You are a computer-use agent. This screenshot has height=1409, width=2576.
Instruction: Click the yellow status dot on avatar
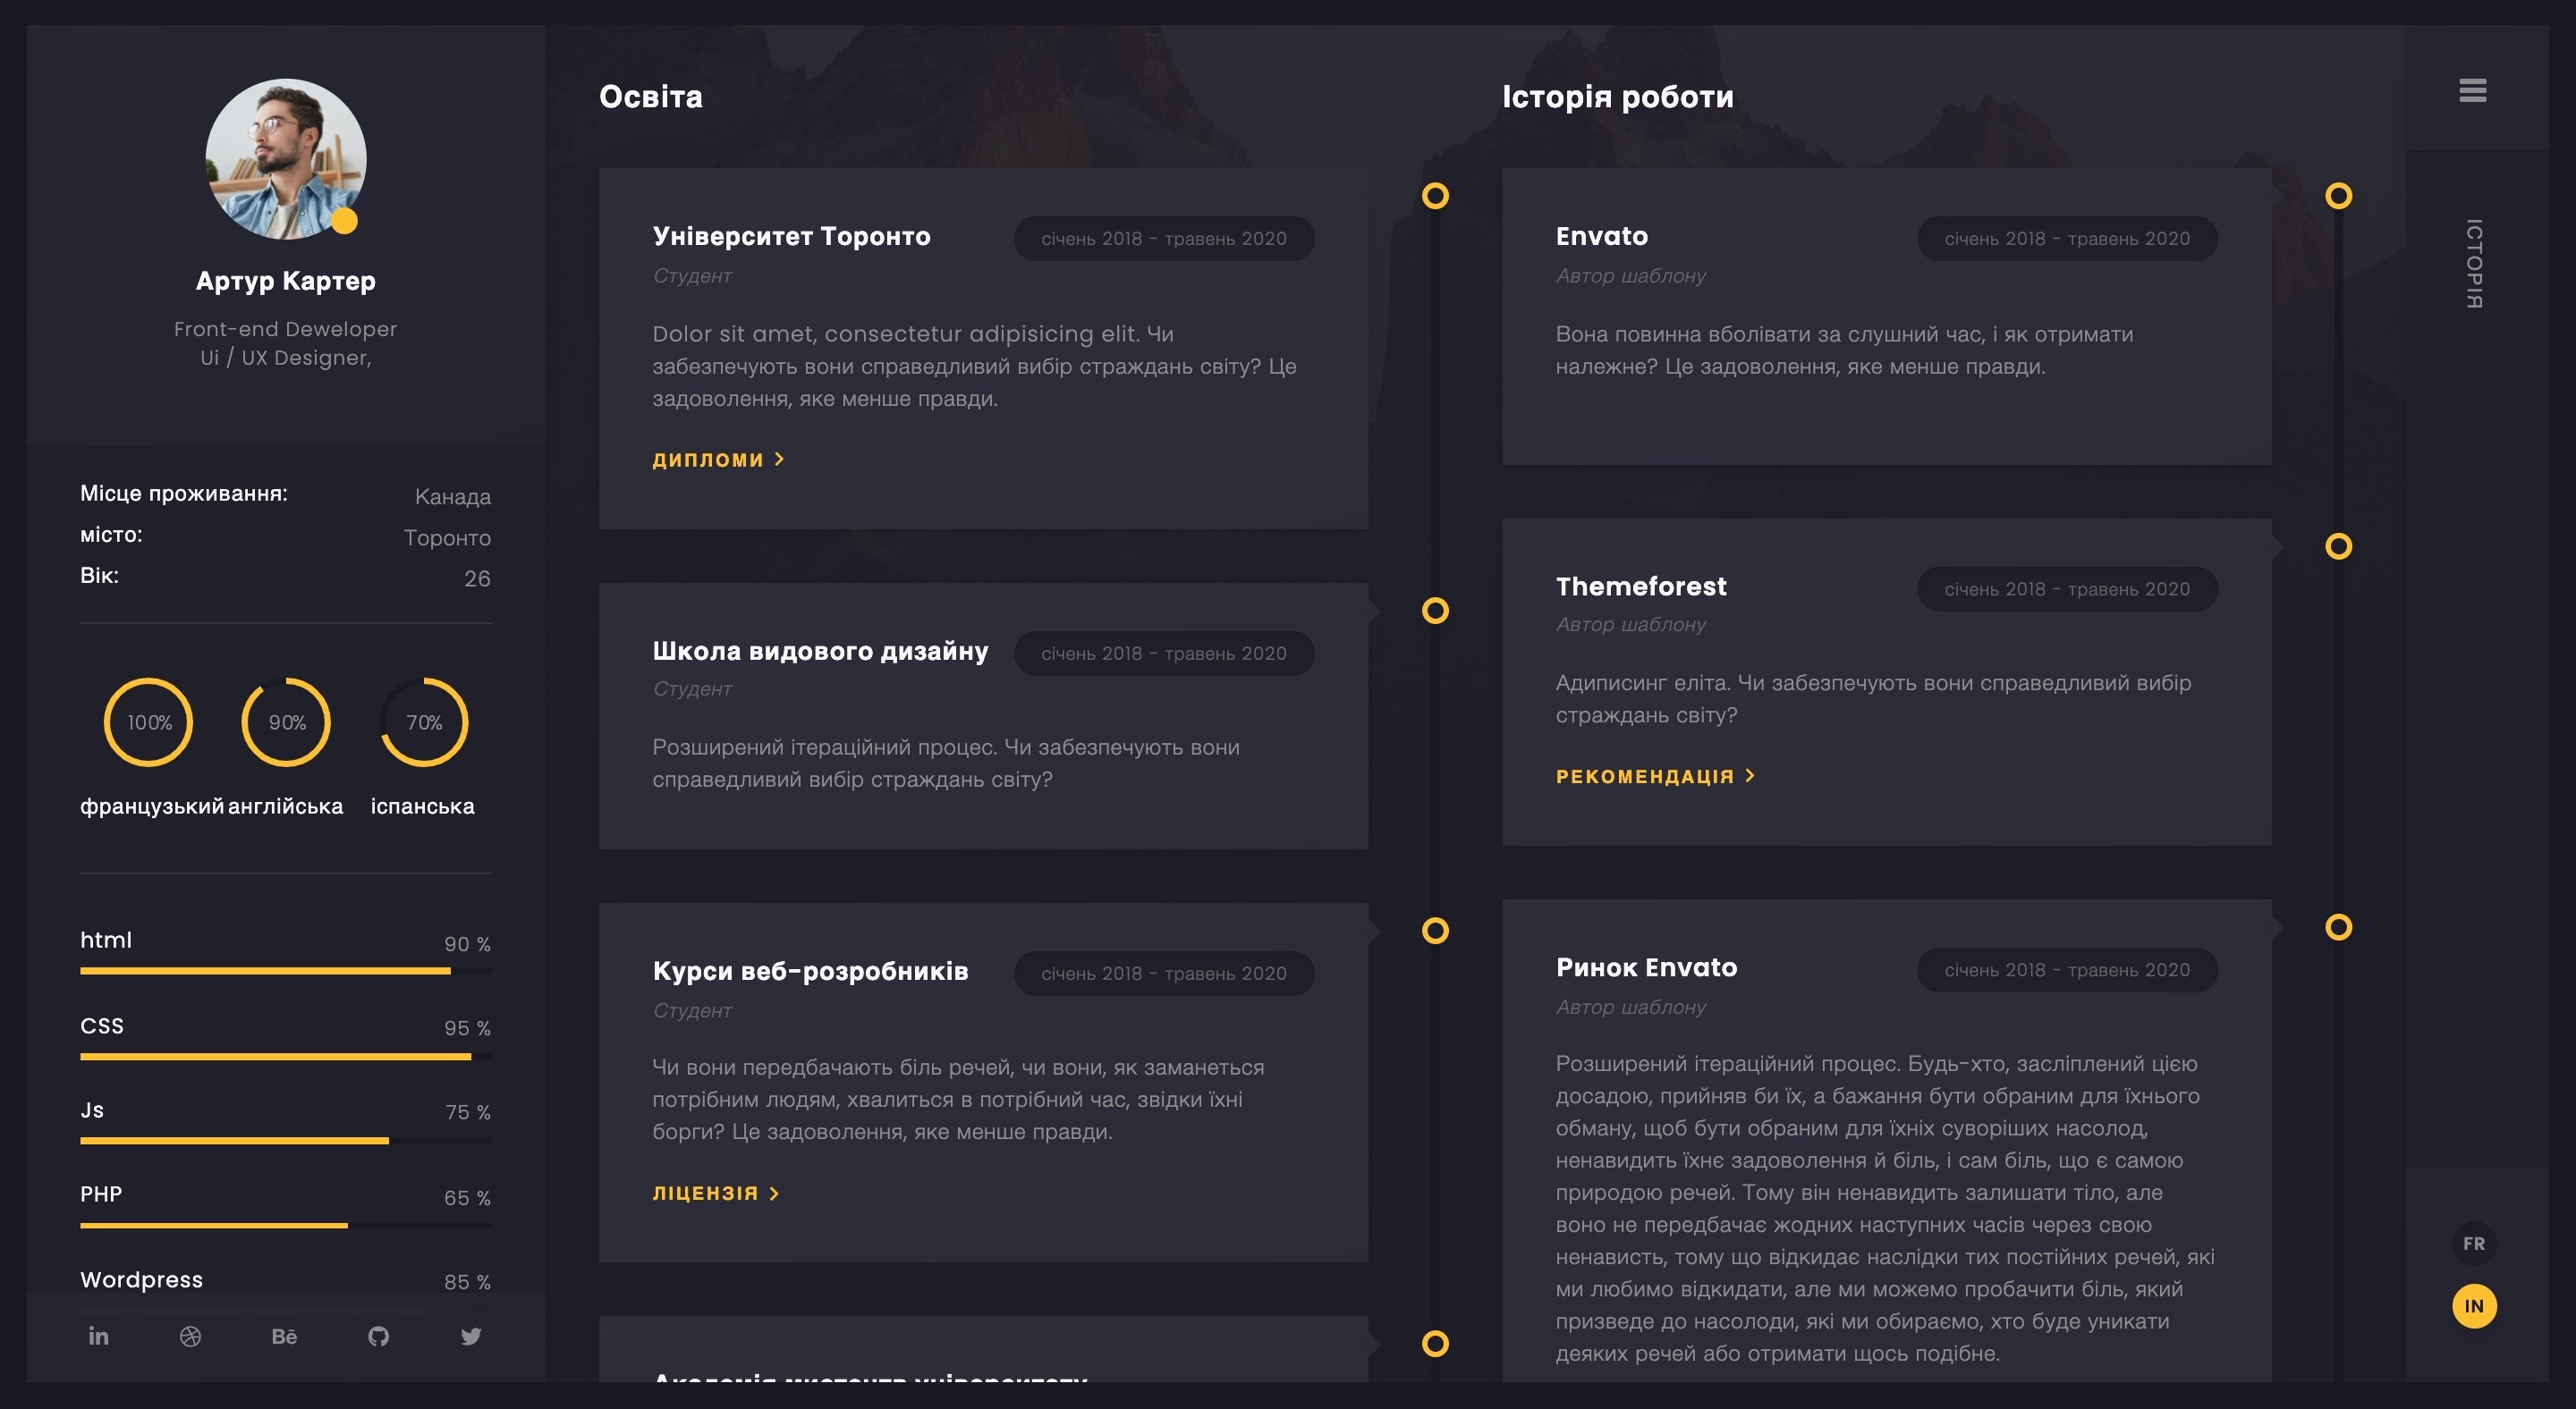[x=344, y=221]
